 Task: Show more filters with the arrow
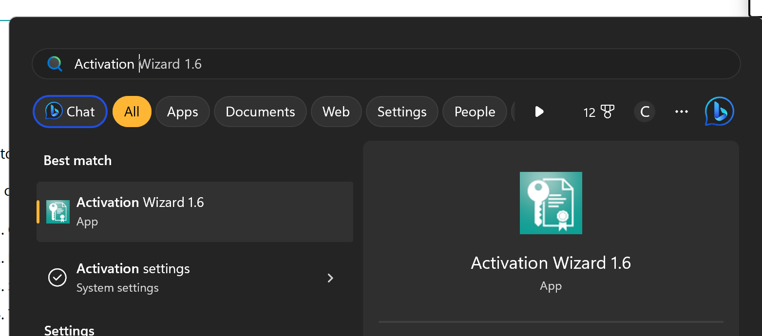point(539,112)
